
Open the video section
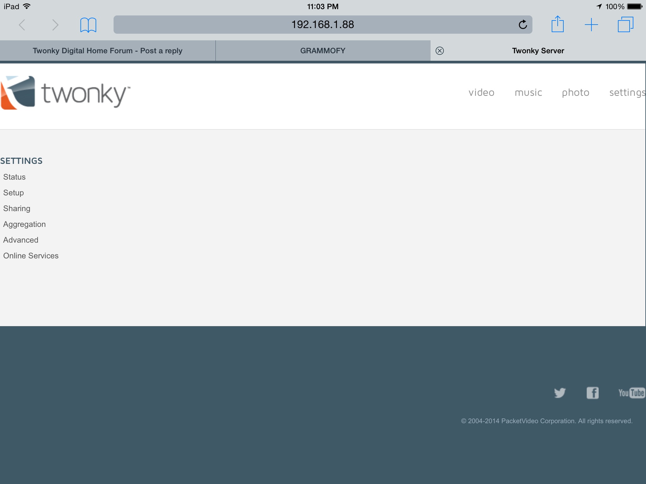point(481,93)
